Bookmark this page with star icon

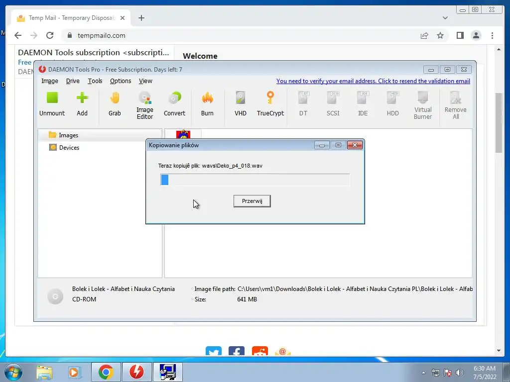point(440,35)
